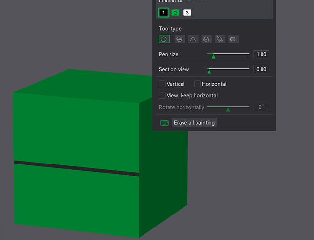
Task: Choose filament 2 green swatch
Action: coord(175,13)
